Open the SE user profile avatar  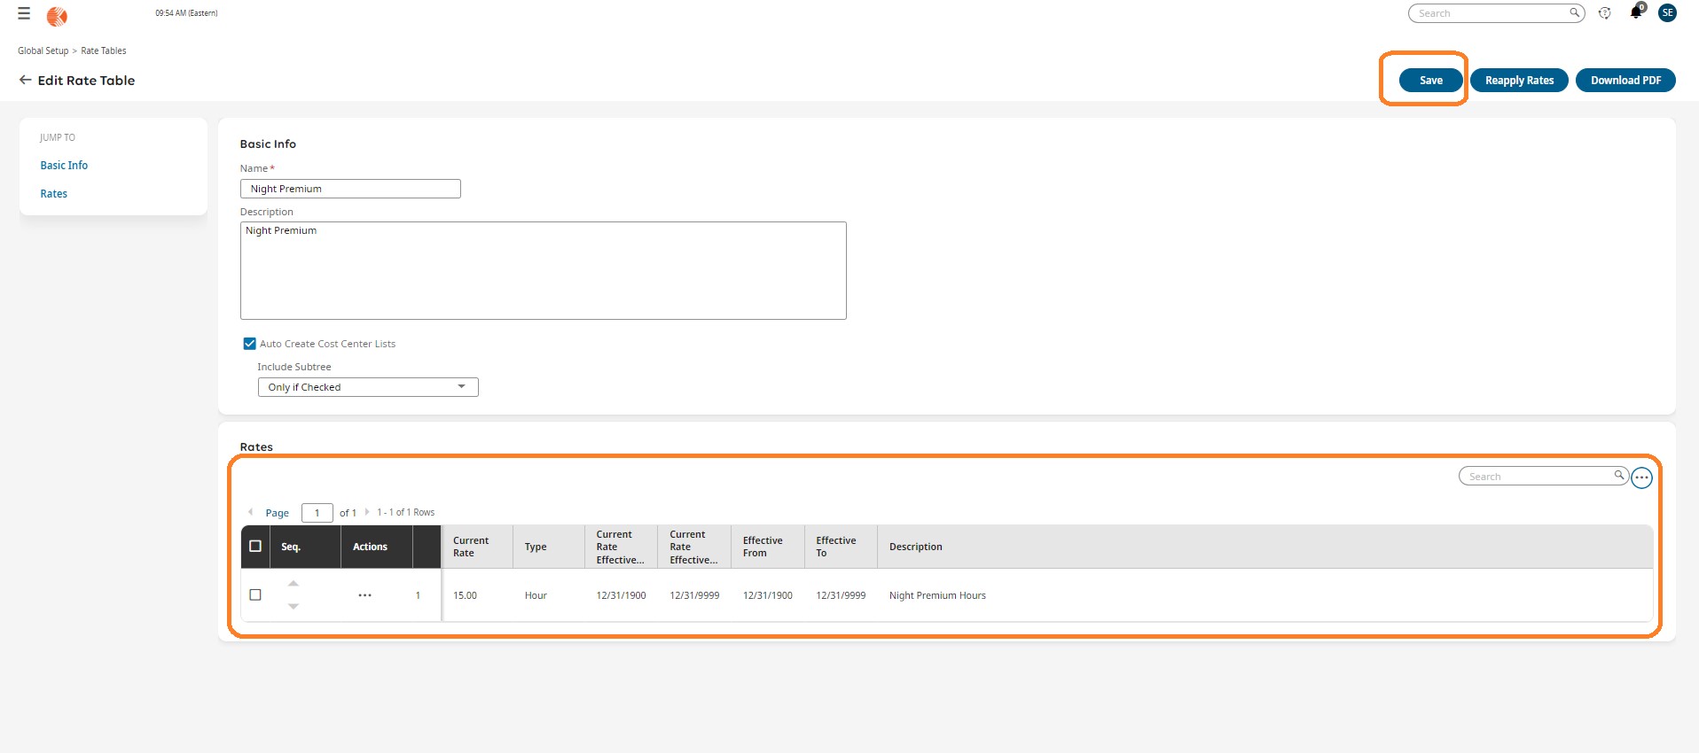1667,13
